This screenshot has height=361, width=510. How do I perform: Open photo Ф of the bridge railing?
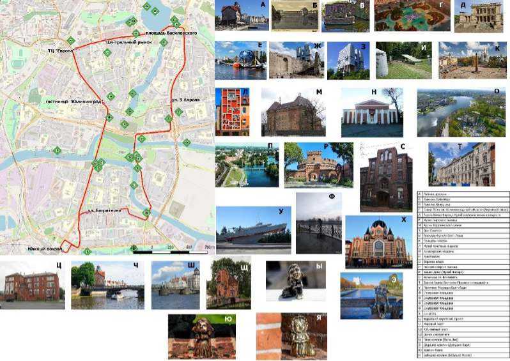(319, 223)
